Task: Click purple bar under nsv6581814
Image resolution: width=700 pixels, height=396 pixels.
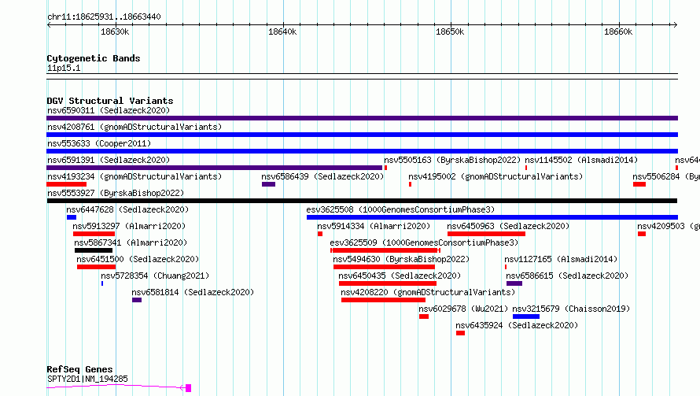Action: (x=137, y=300)
